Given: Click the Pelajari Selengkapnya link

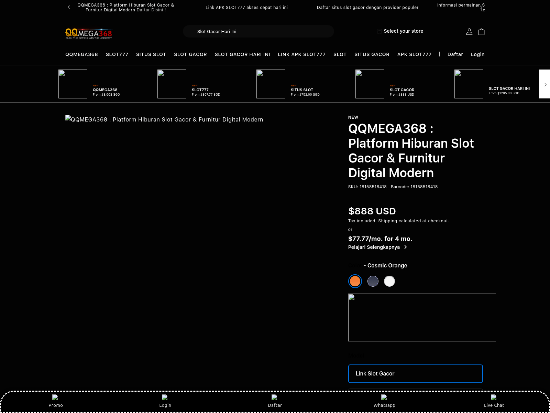Looking at the screenshot, I should click(x=377, y=247).
